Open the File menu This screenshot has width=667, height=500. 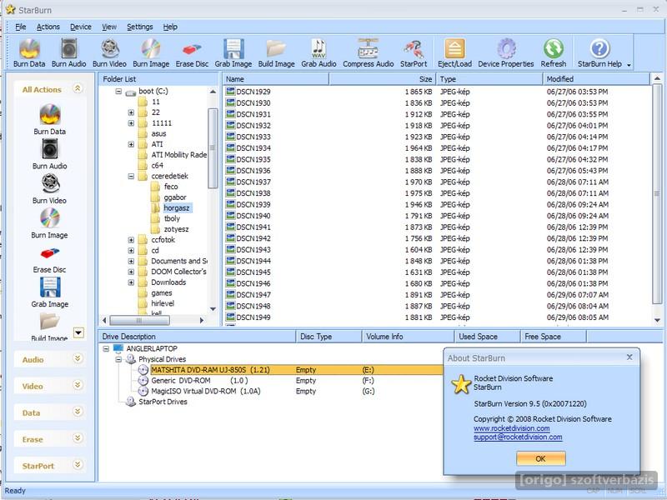coord(20,27)
